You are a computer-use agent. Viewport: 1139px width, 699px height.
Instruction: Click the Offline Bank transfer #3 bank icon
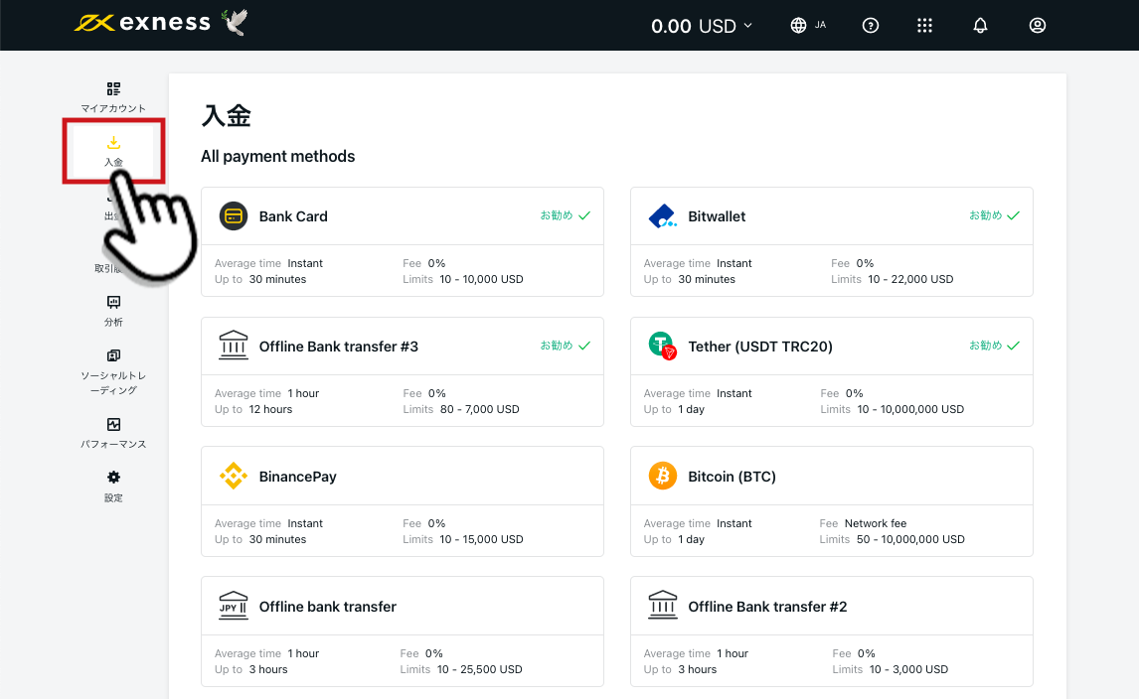[234, 346]
